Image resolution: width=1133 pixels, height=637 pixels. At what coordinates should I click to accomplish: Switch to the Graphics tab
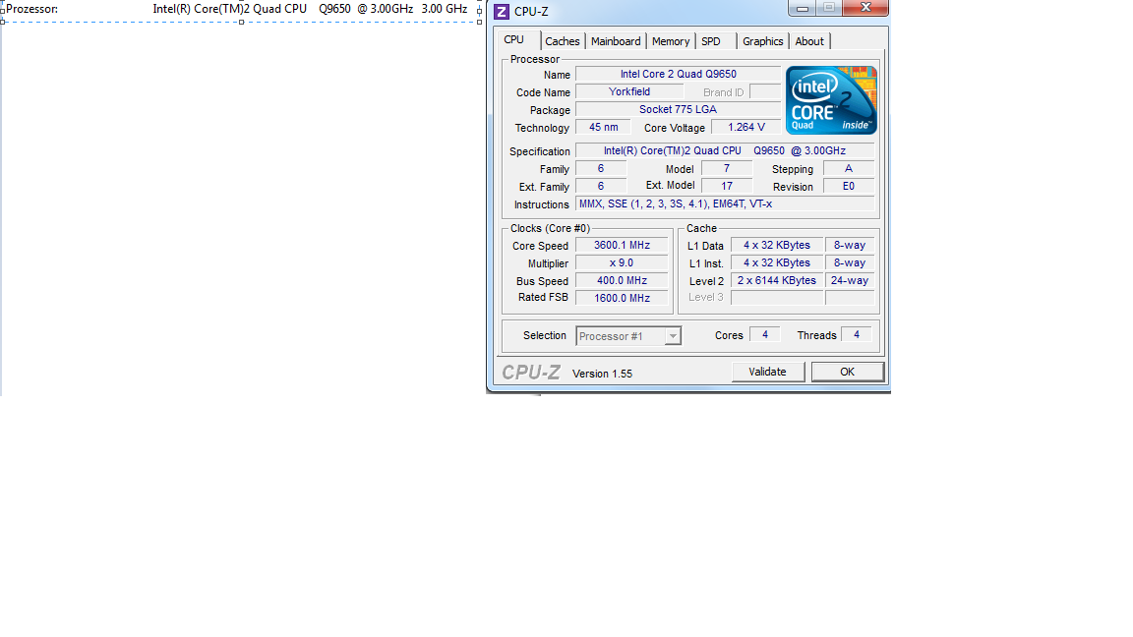762,41
